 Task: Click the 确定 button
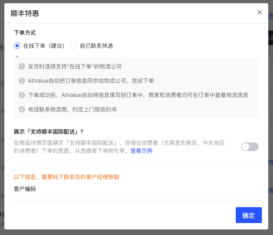(249, 215)
